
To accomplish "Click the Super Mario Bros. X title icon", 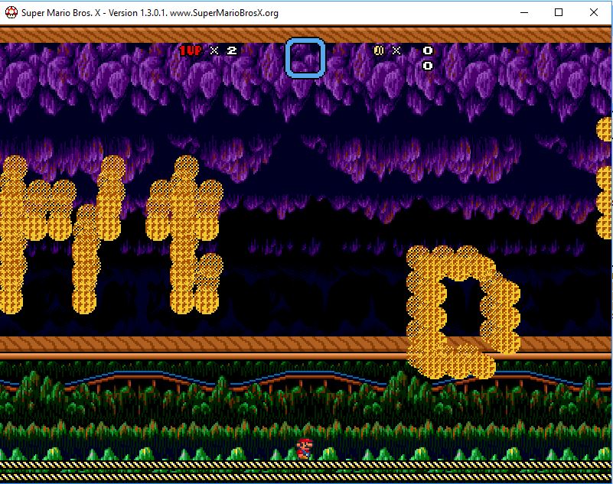I will pos(11,12).
